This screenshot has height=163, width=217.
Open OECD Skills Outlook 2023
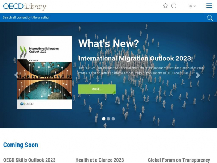(29, 160)
